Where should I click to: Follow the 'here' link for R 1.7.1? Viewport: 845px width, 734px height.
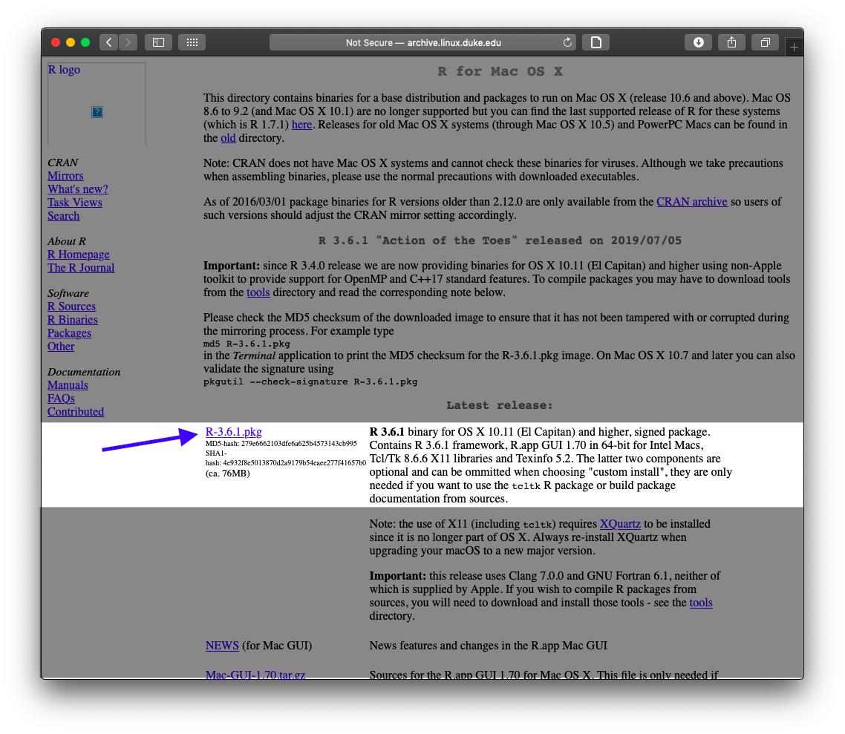[x=301, y=125]
